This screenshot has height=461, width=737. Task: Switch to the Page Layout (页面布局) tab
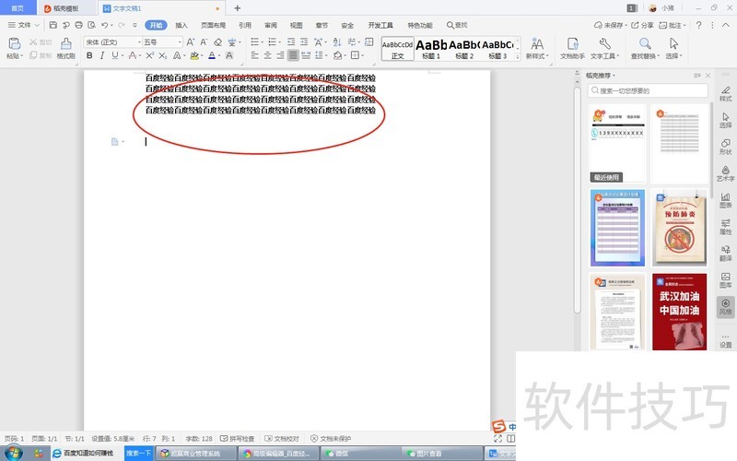click(213, 25)
